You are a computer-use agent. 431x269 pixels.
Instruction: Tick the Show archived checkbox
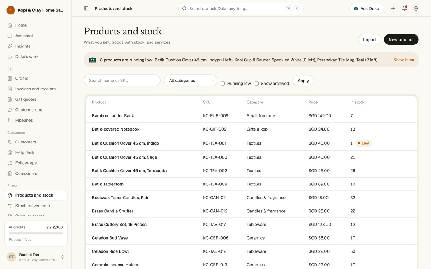256,84
